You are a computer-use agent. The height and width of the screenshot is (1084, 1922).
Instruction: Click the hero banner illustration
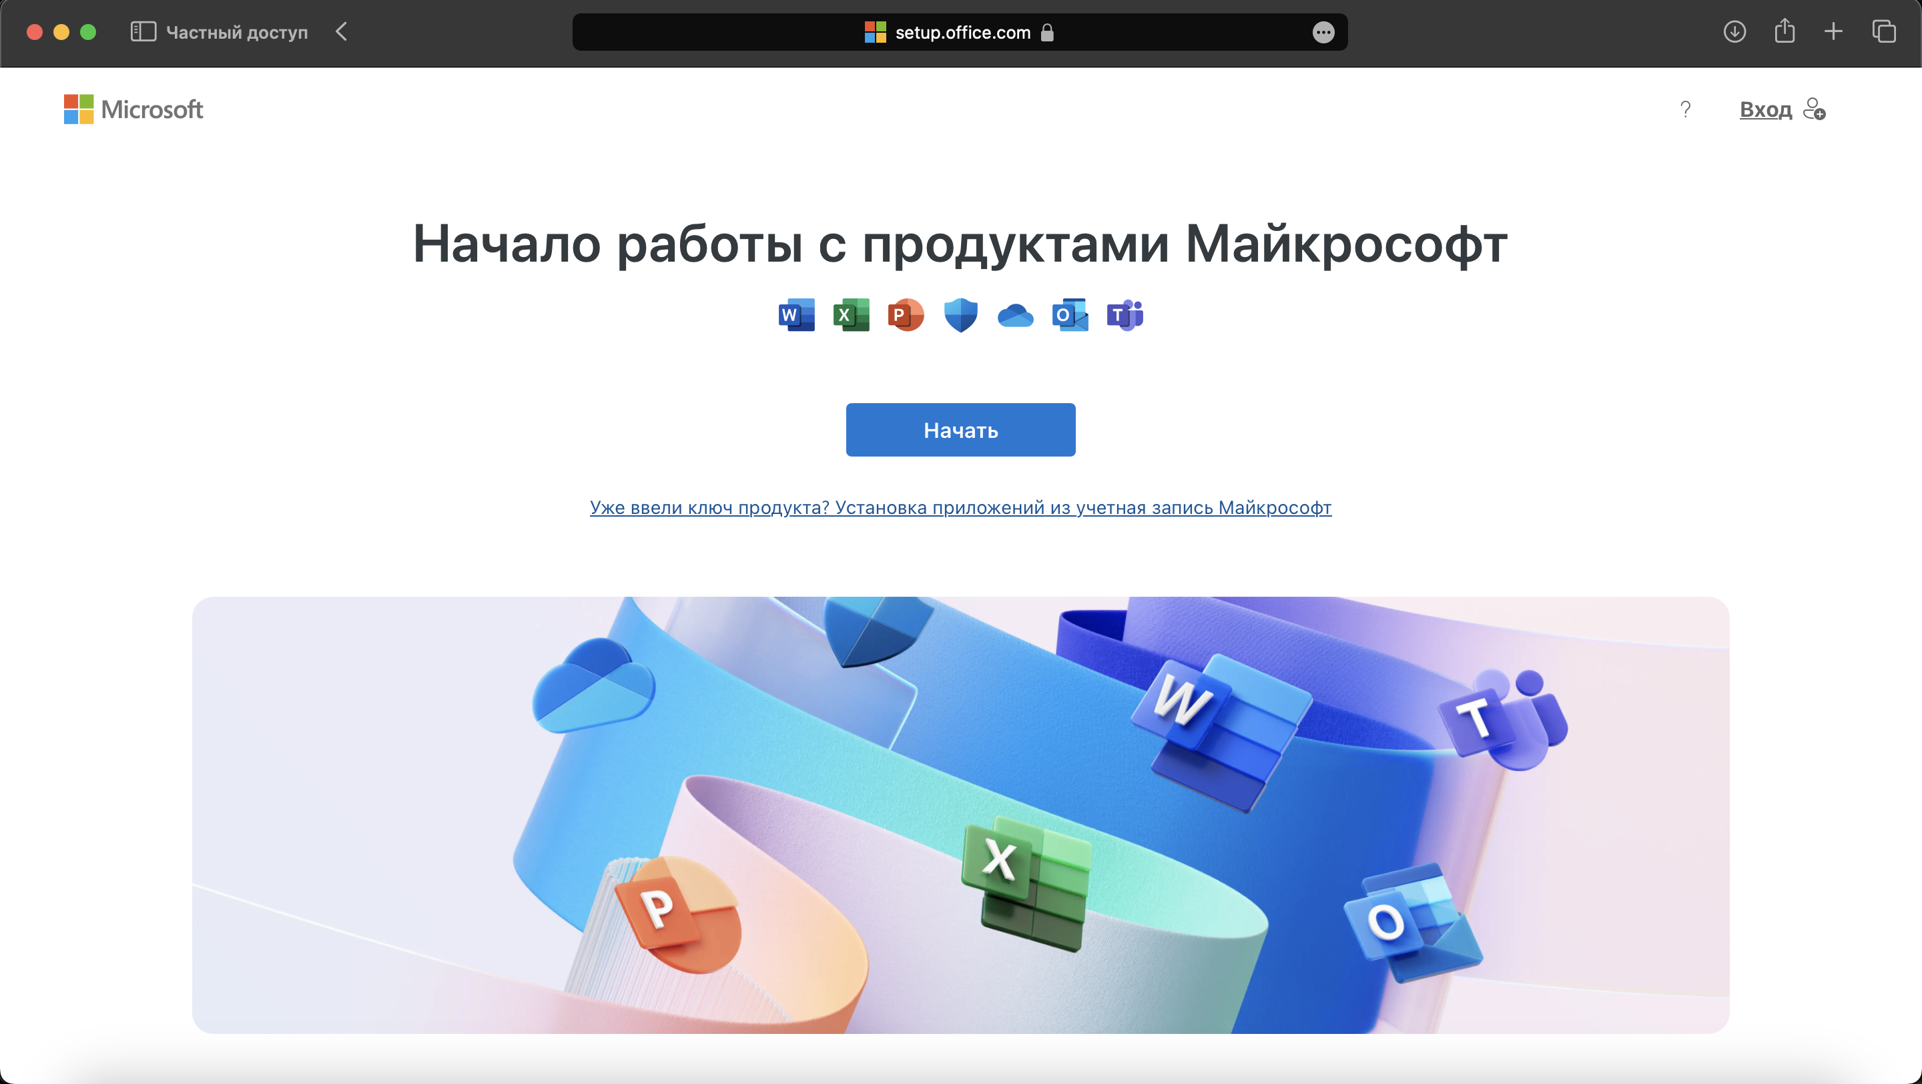(x=960, y=815)
